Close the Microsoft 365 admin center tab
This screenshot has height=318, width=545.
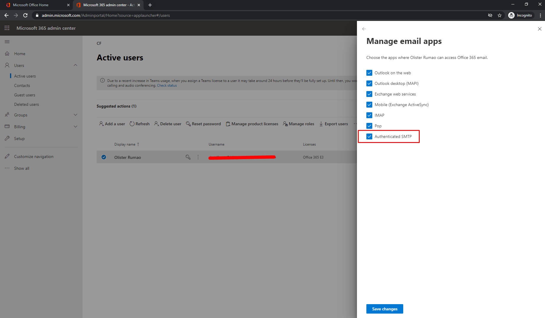pos(139,5)
